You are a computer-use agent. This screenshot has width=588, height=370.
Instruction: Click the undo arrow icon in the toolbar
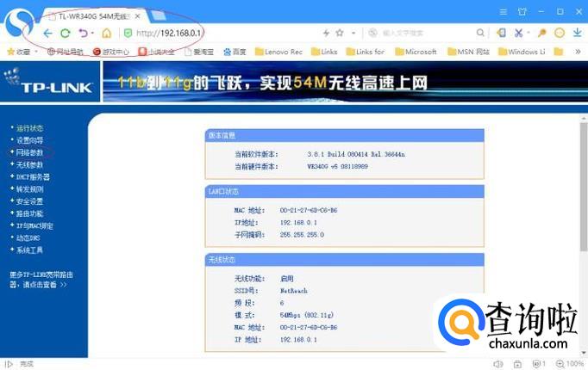tap(84, 34)
